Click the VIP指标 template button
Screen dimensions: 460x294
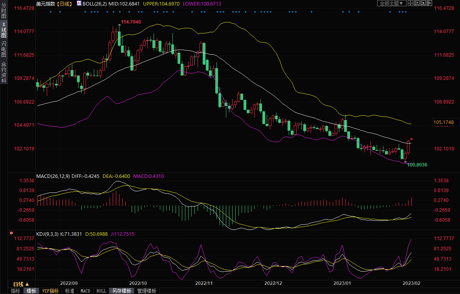click(x=50, y=291)
